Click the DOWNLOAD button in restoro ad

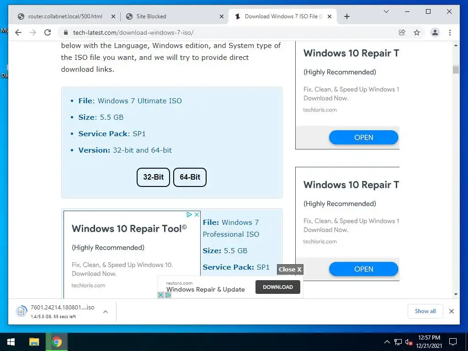click(x=277, y=287)
